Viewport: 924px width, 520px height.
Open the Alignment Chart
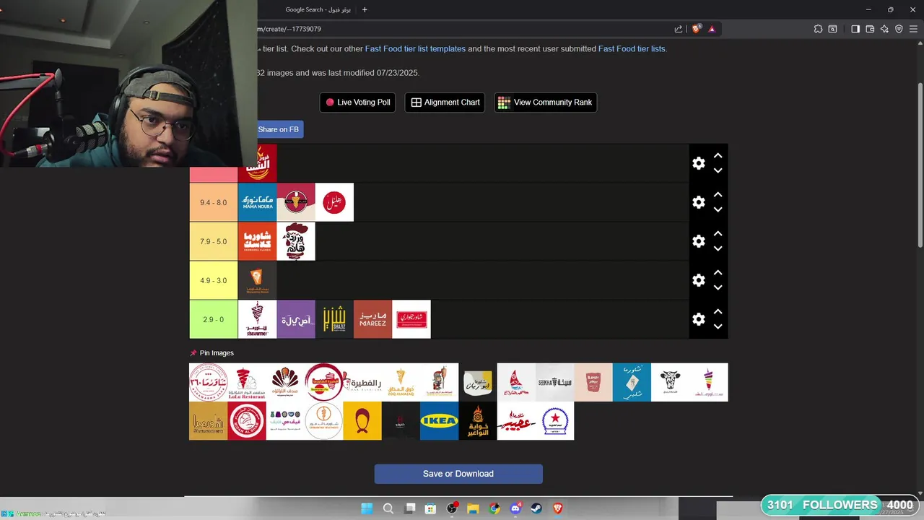click(445, 103)
